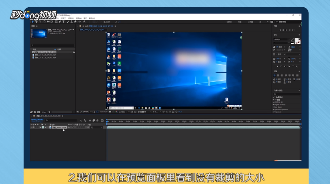330x184 pixels.
Task: Toggle hide shy layers switch in timeline
Action: (x=90, y=120)
